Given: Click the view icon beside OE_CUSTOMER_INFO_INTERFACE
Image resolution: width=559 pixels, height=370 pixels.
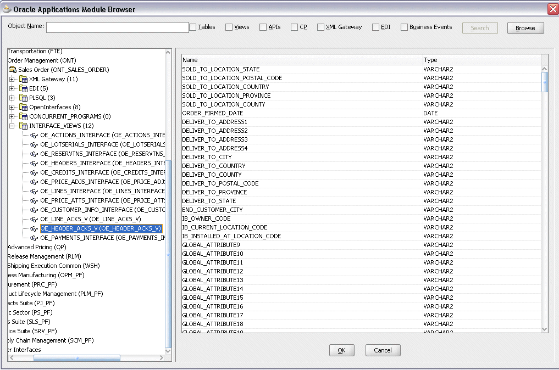Looking at the screenshot, I should [34, 210].
